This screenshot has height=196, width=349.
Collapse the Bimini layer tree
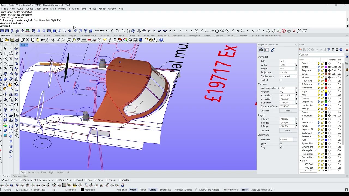coord(300,161)
